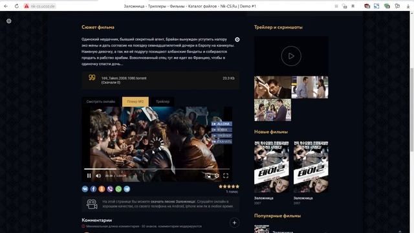This screenshot has height=233, width=414.
Task: Click the round edit icon beside the plot text
Action: [x=237, y=39]
